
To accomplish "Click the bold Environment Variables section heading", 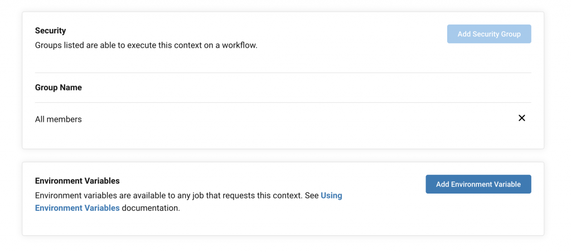I will (x=77, y=181).
